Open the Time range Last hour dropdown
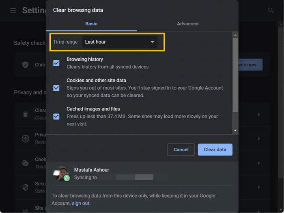Image resolution: width=284 pixels, height=213 pixels. pos(120,42)
